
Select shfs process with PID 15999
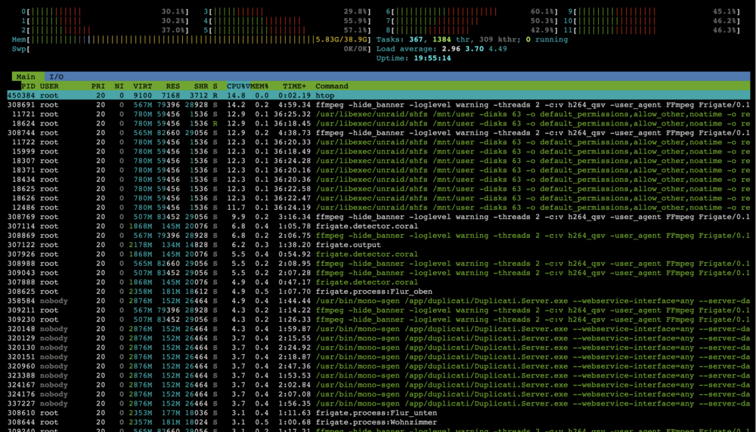379,151
